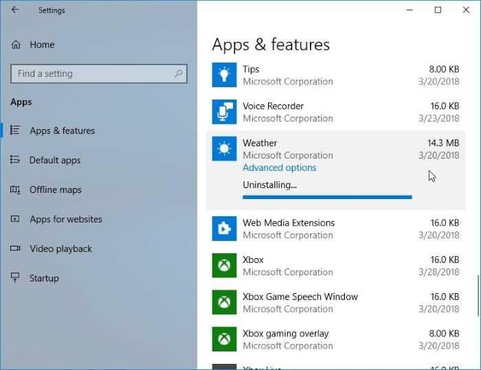The image size is (481, 370).
Task: Click the Voice Recorder microphone icon
Action: [x=224, y=112]
